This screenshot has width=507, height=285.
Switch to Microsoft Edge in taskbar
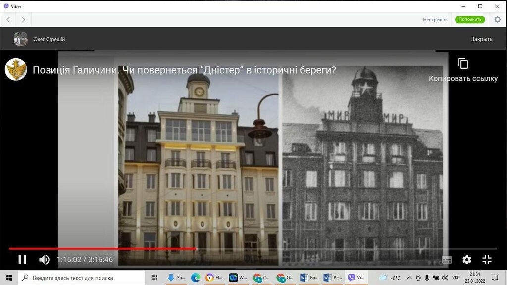(x=196, y=278)
